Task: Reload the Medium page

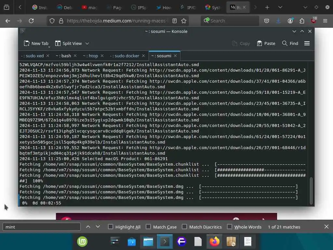Action: (31, 21)
